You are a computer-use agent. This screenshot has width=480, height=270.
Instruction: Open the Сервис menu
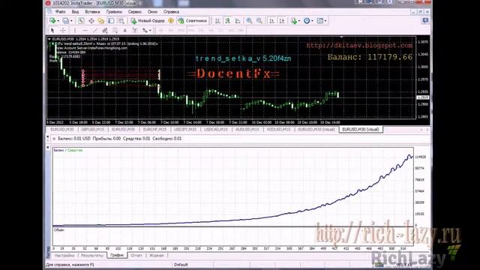[x=135, y=12]
